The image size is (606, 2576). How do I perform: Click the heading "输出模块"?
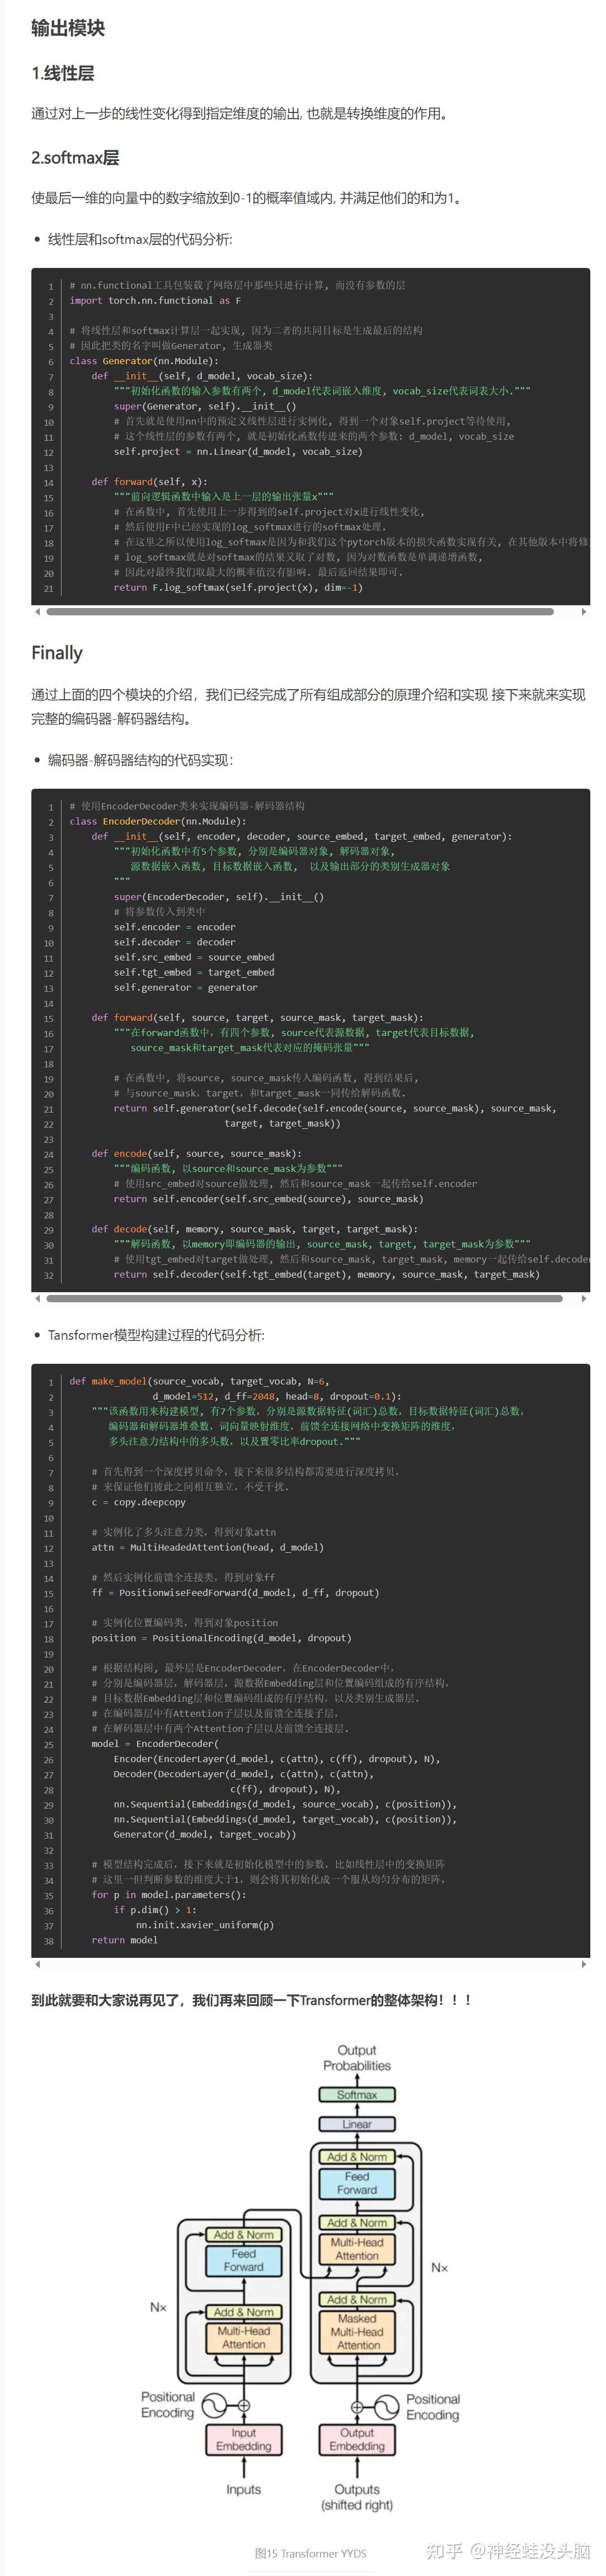click(x=68, y=28)
